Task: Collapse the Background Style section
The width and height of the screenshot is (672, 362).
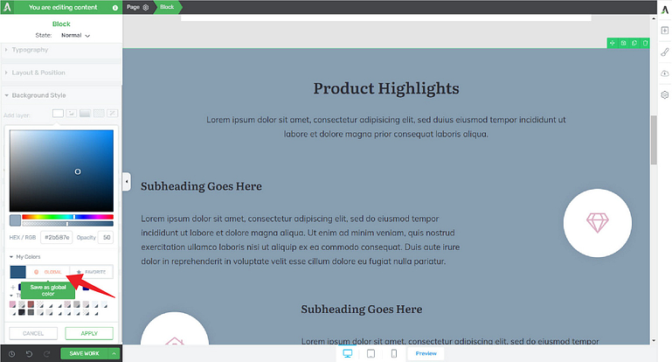Action: pos(61,95)
